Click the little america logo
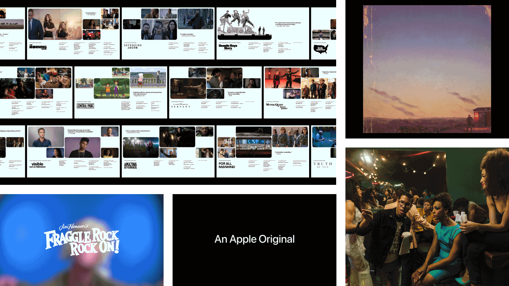Viewport: 509px width, 286px height. 321,49
